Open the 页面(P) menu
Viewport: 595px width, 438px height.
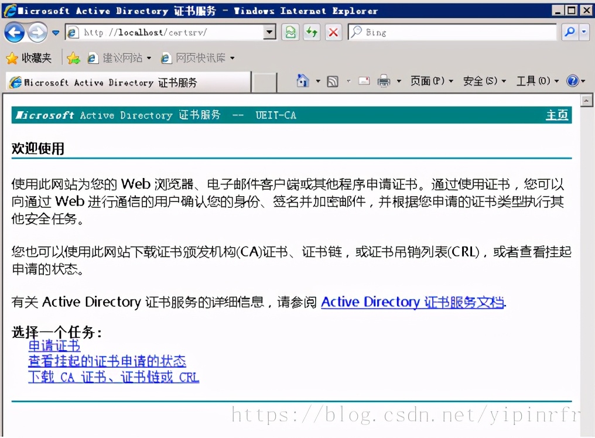(431, 81)
